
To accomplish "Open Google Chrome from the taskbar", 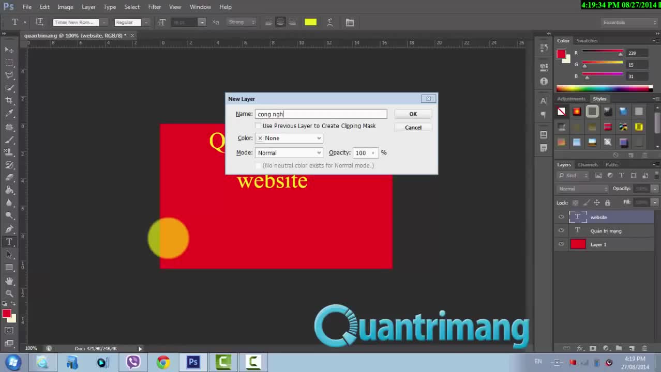I will tap(163, 362).
